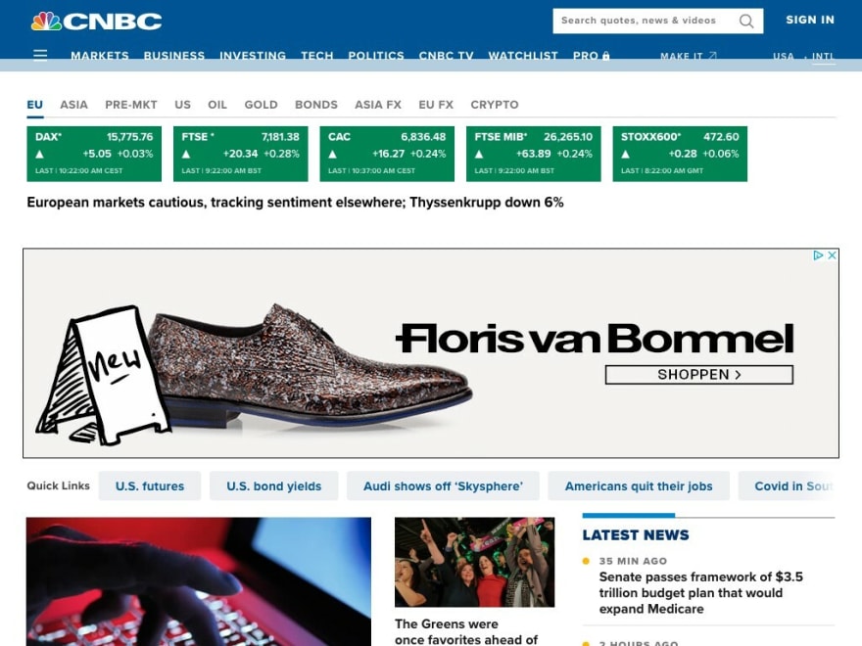Select the EU FX tab
The height and width of the screenshot is (646, 862).
(x=435, y=105)
